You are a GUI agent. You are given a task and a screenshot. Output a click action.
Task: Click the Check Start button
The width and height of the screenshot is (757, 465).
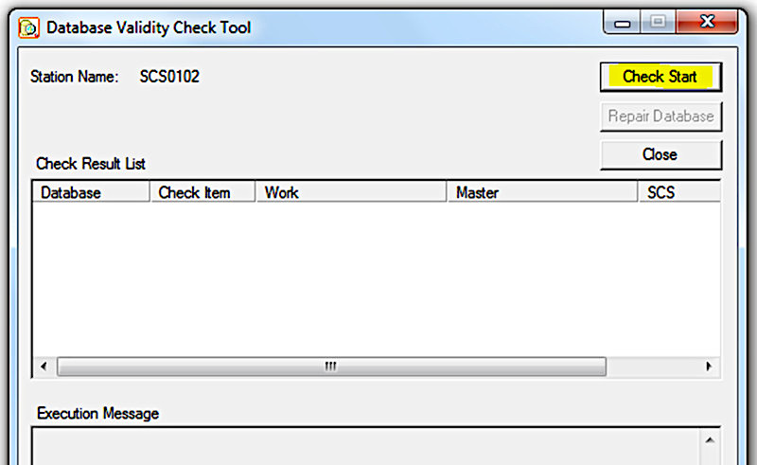pyautogui.click(x=660, y=77)
